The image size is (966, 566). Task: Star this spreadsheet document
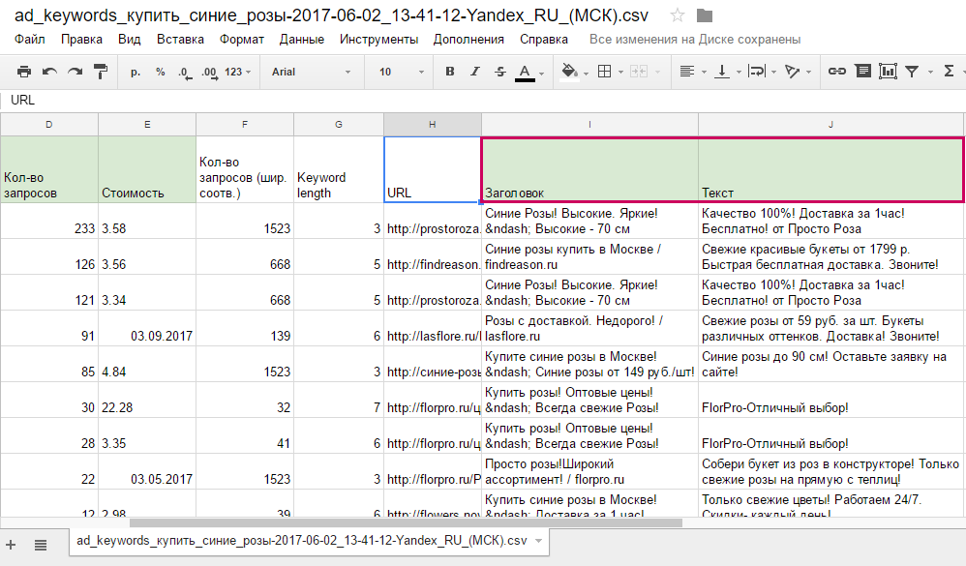(x=678, y=15)
